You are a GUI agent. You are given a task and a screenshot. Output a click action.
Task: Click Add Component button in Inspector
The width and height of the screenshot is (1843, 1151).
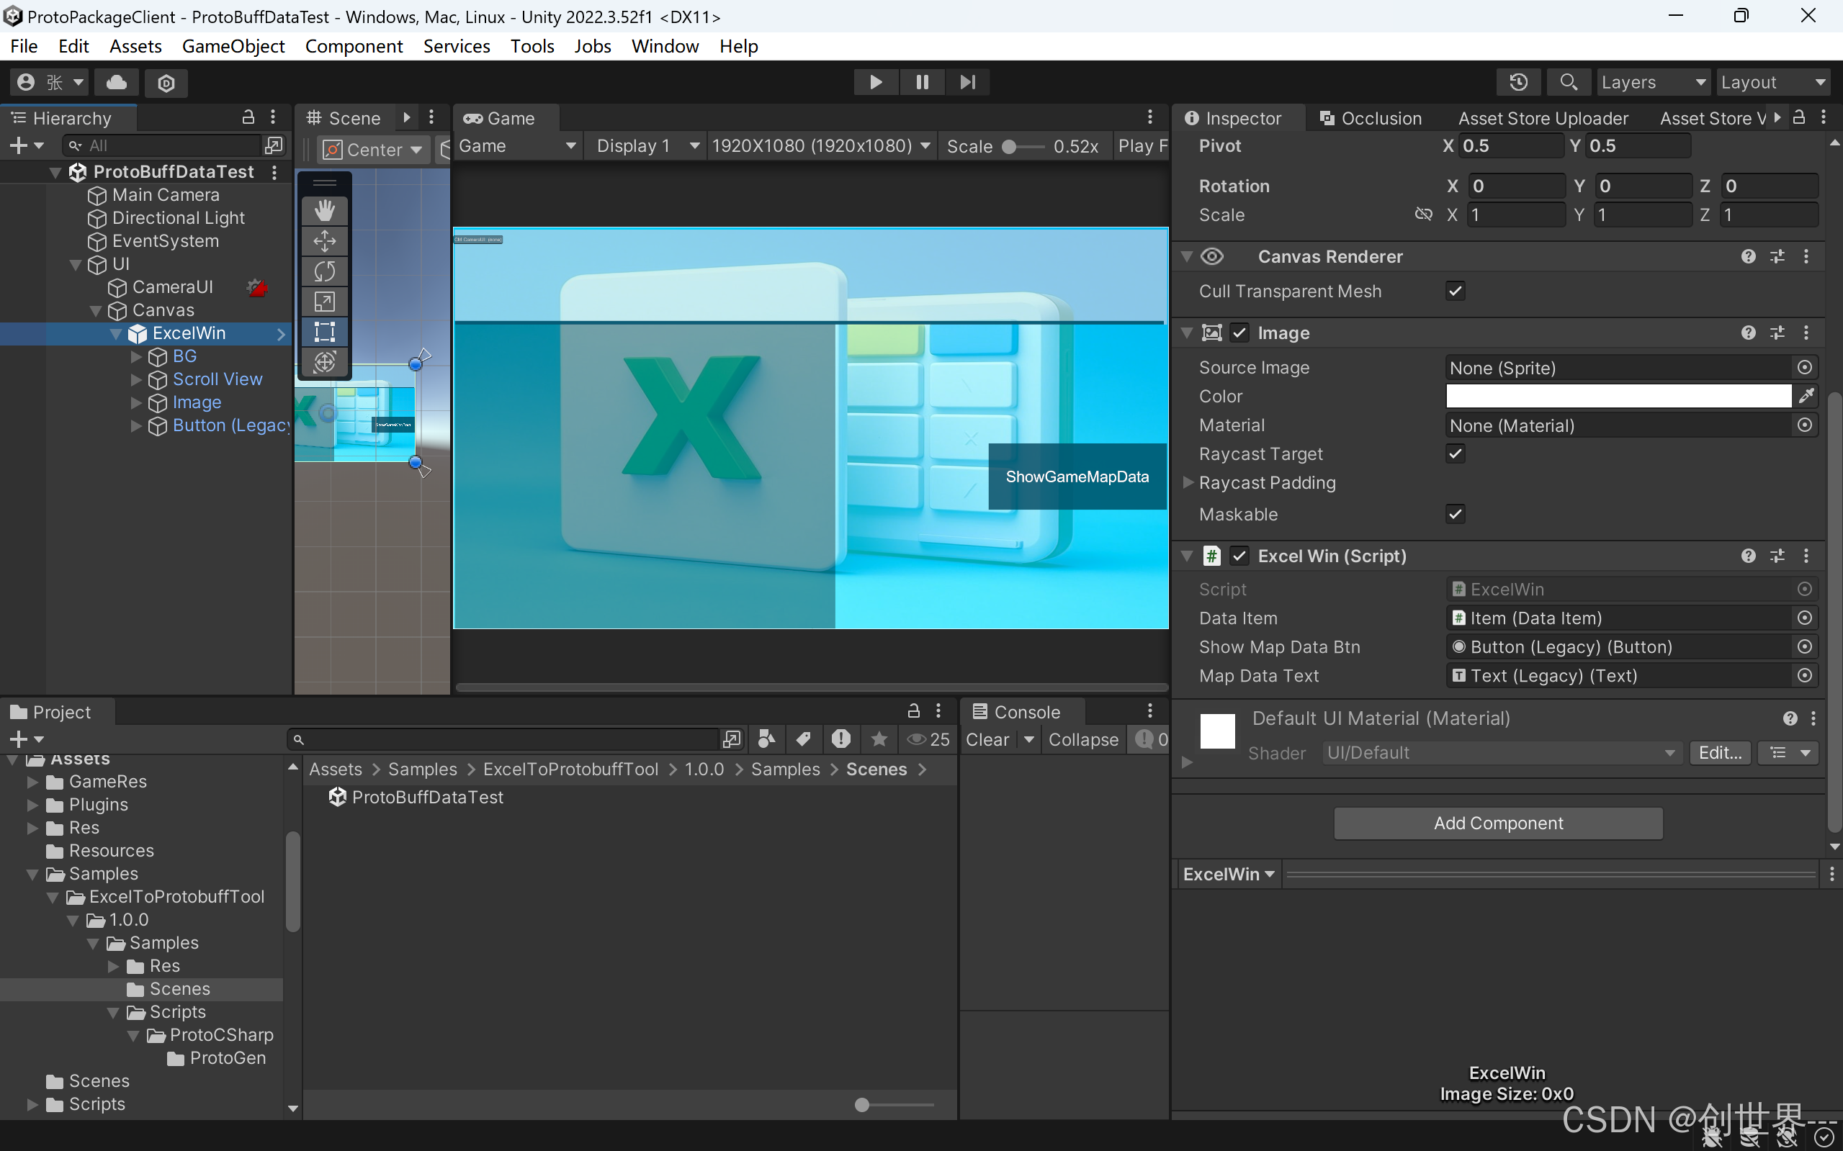click(x=1498, y=823)
